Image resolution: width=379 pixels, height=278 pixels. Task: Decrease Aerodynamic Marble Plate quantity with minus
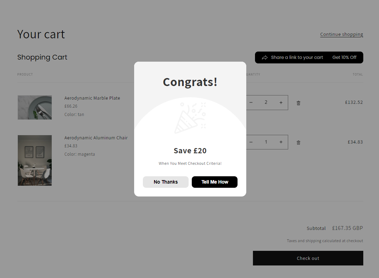point(251,102)
